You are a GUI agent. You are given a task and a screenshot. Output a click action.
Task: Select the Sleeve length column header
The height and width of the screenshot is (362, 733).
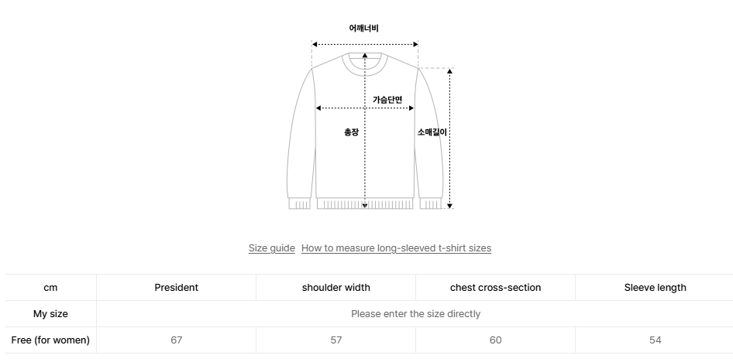tap(655, 288)
